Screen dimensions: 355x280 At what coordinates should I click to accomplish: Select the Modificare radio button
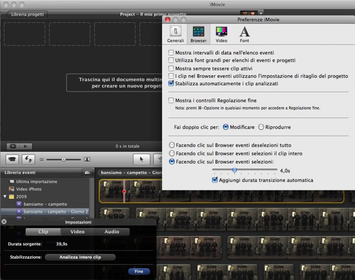point(225,127)
